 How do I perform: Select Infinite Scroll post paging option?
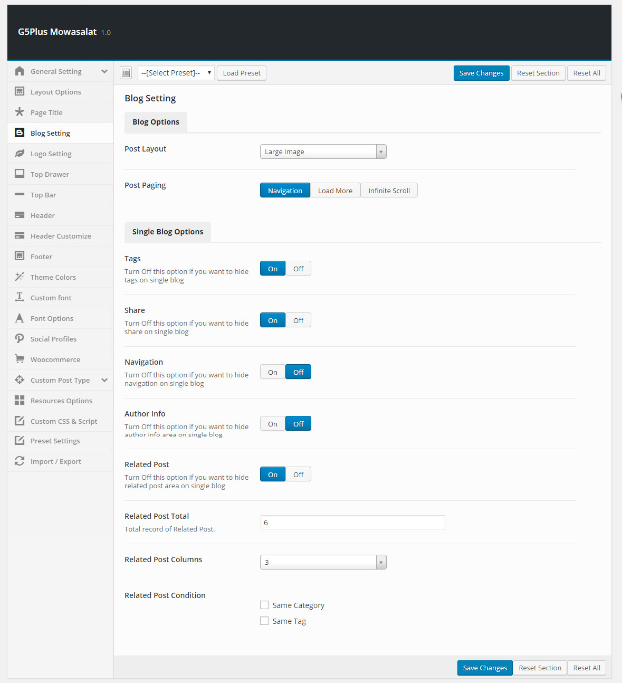tap(389, 191)
